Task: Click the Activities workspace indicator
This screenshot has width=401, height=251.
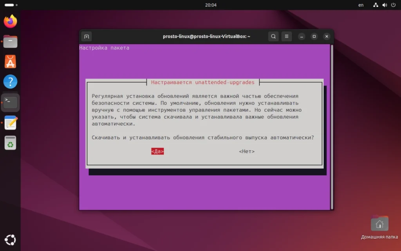Action: [11, 5]
